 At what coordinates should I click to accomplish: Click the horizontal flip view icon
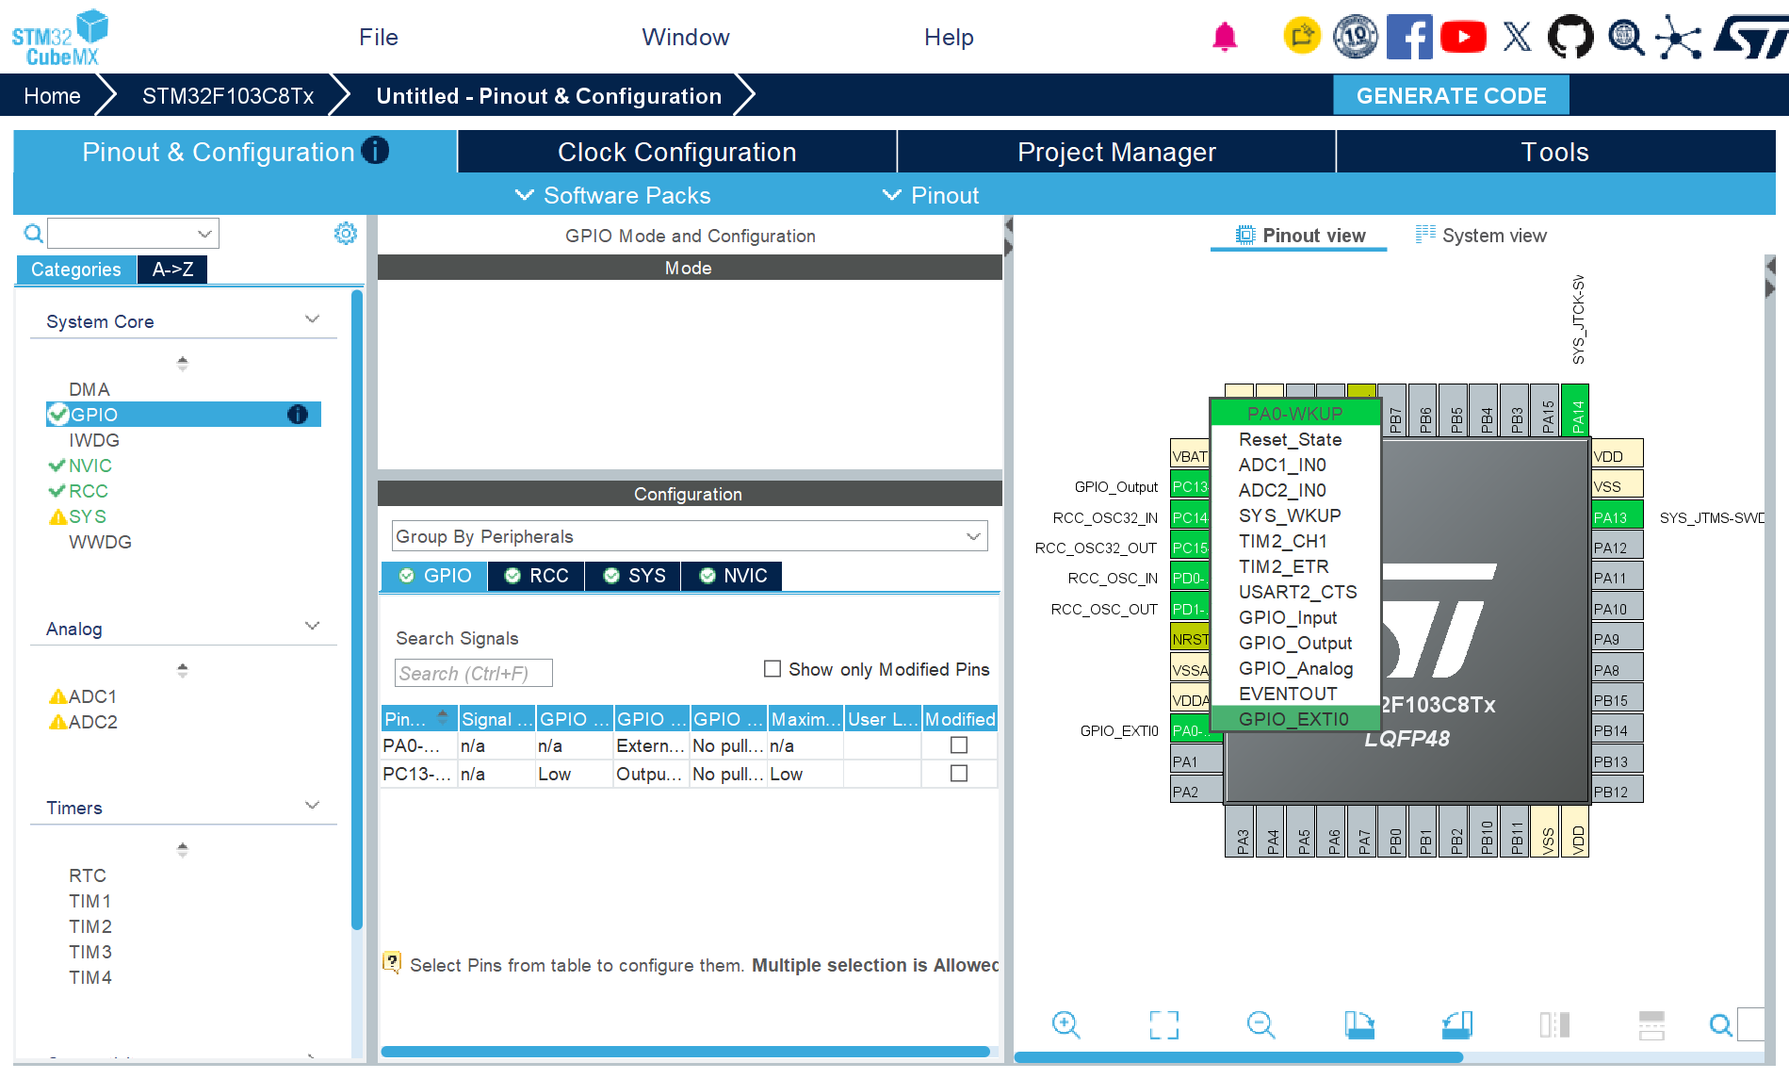point(1554,1024)
